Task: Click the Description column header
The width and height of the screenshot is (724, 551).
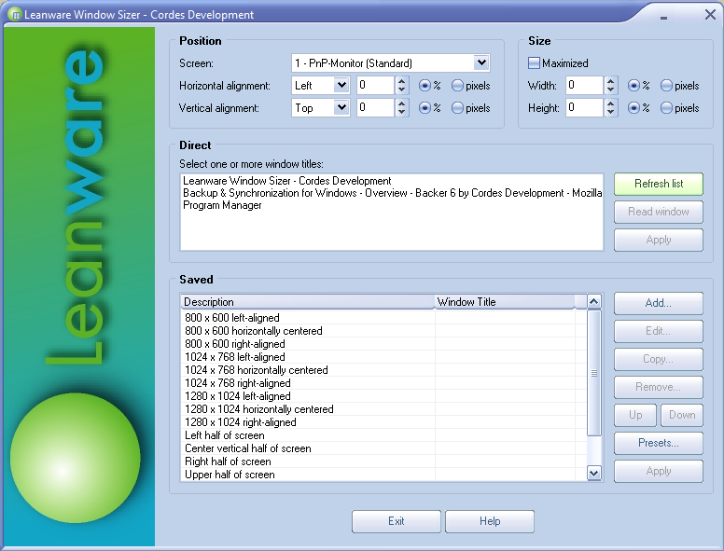Action: click(308, 302)
